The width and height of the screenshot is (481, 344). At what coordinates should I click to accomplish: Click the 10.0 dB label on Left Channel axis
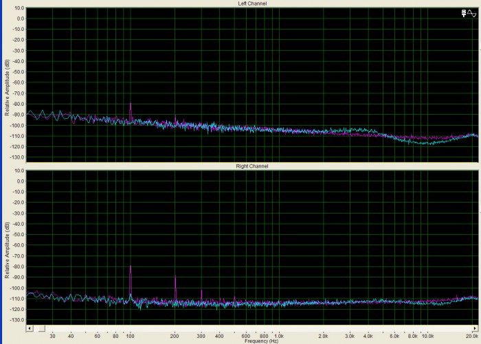pos(19,8)
